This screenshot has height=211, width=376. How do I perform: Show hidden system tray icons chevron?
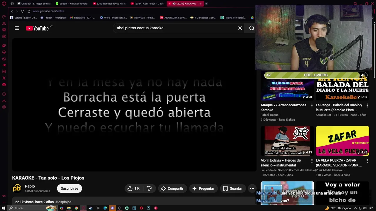pos(356,208)
